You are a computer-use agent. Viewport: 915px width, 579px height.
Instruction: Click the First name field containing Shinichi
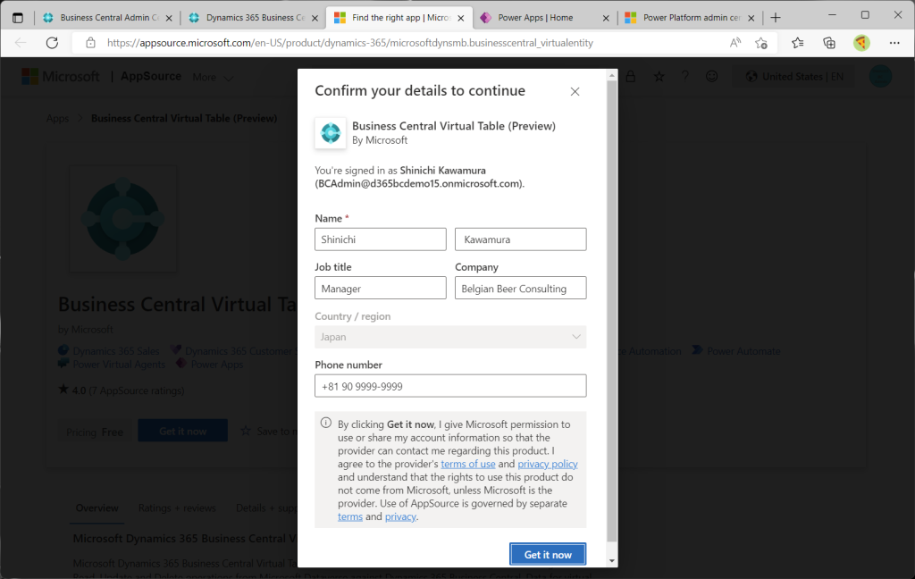click(381, 239)
